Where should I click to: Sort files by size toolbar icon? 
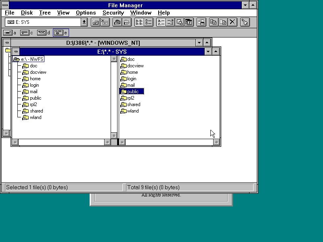point(180,22)
